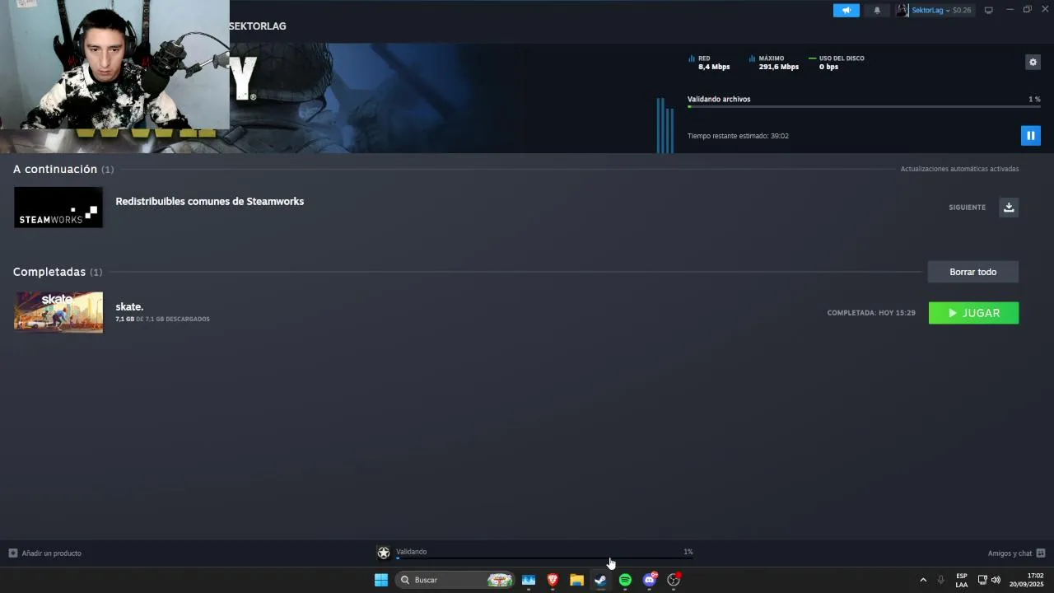Open Brave browser from the taskbar

(x=553, y=580)
